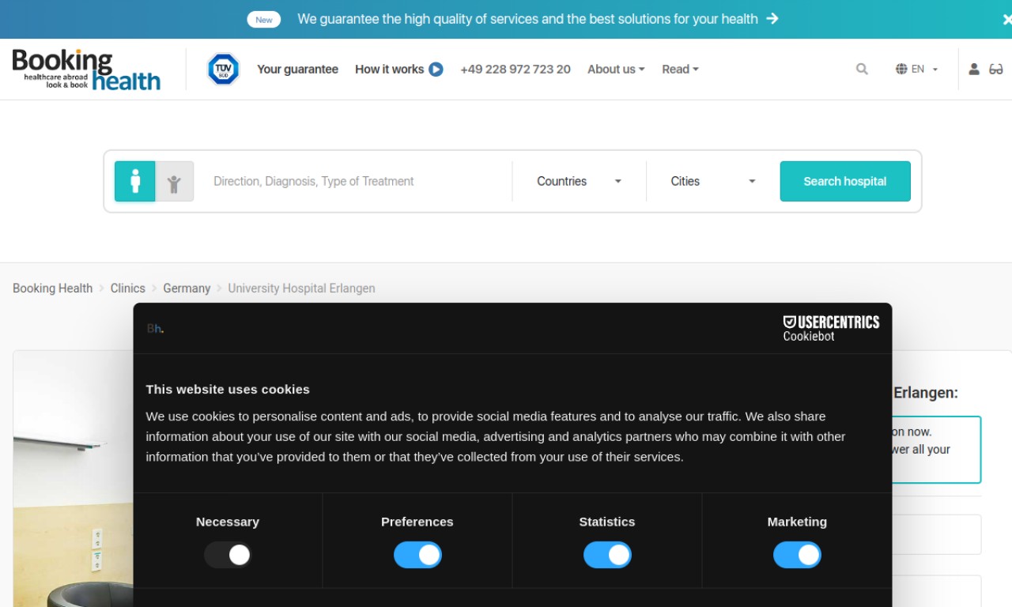
Task: Click How it works link
Action: pos(389,70)
